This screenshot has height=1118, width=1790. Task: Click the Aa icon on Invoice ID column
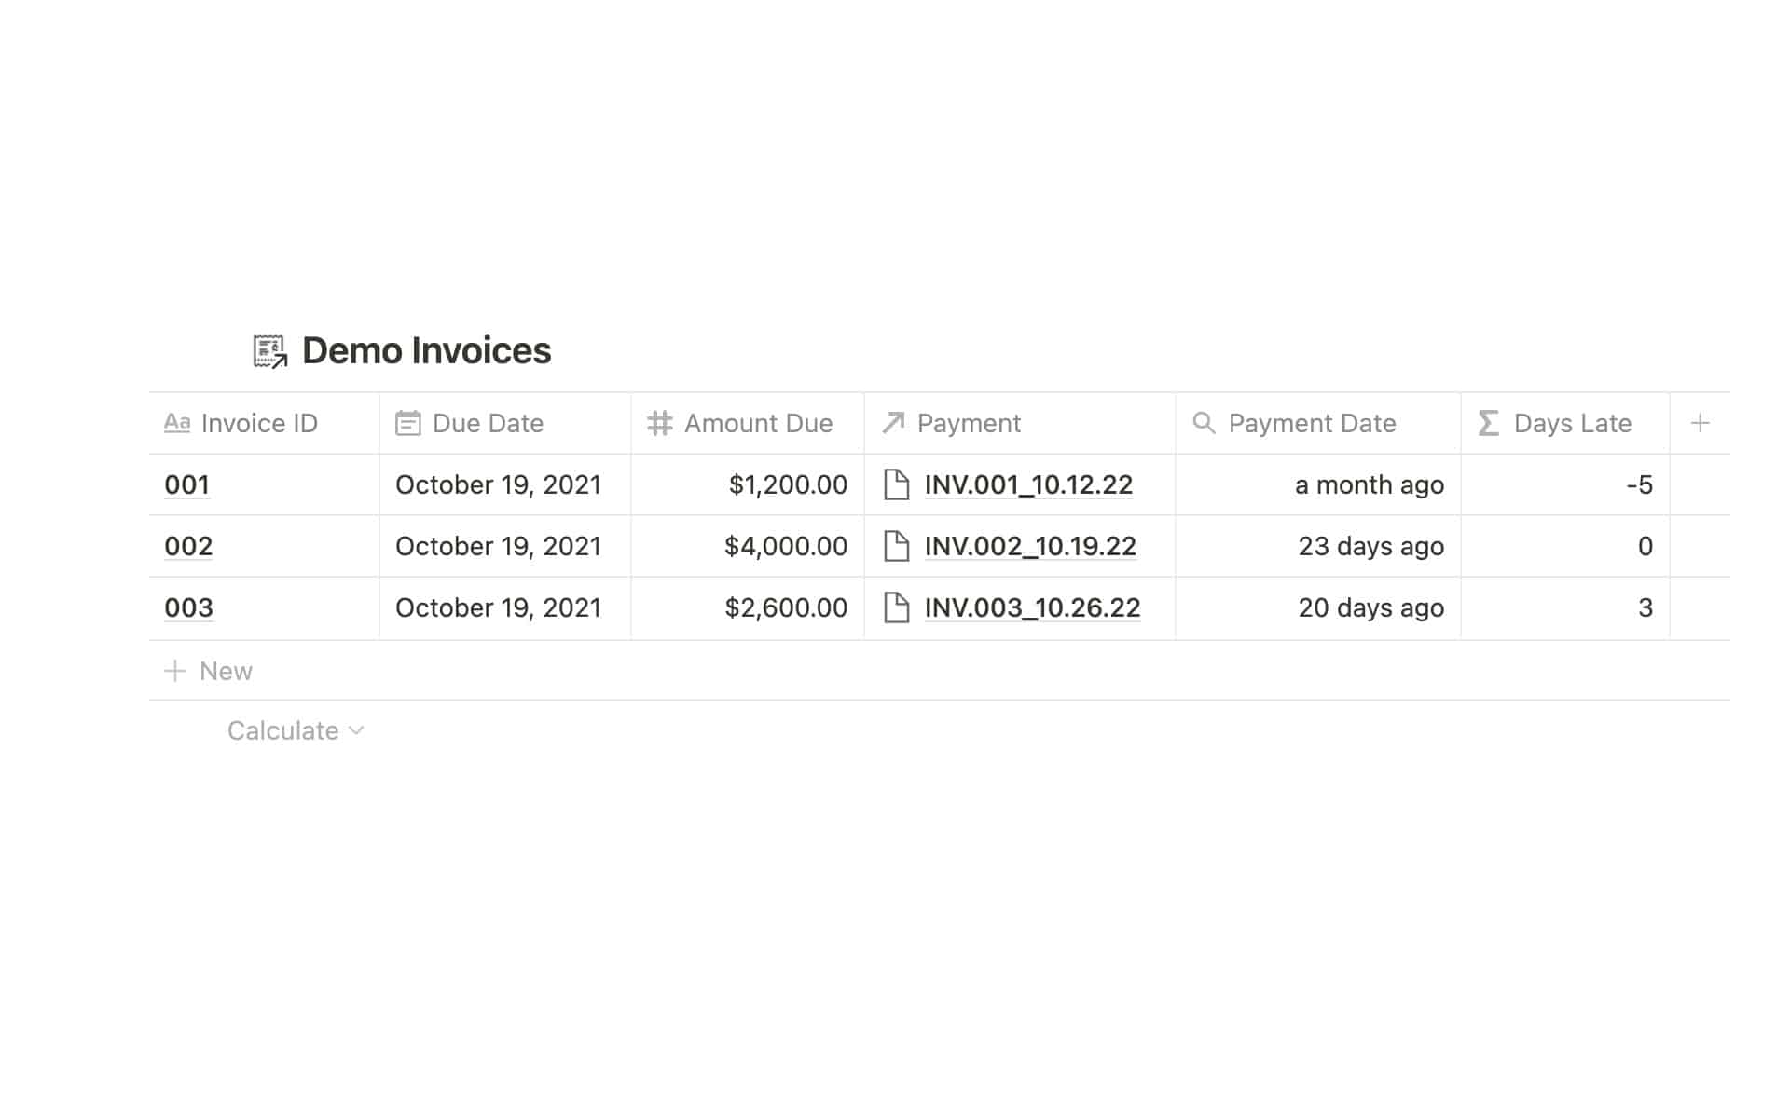[x=178, y=422]
